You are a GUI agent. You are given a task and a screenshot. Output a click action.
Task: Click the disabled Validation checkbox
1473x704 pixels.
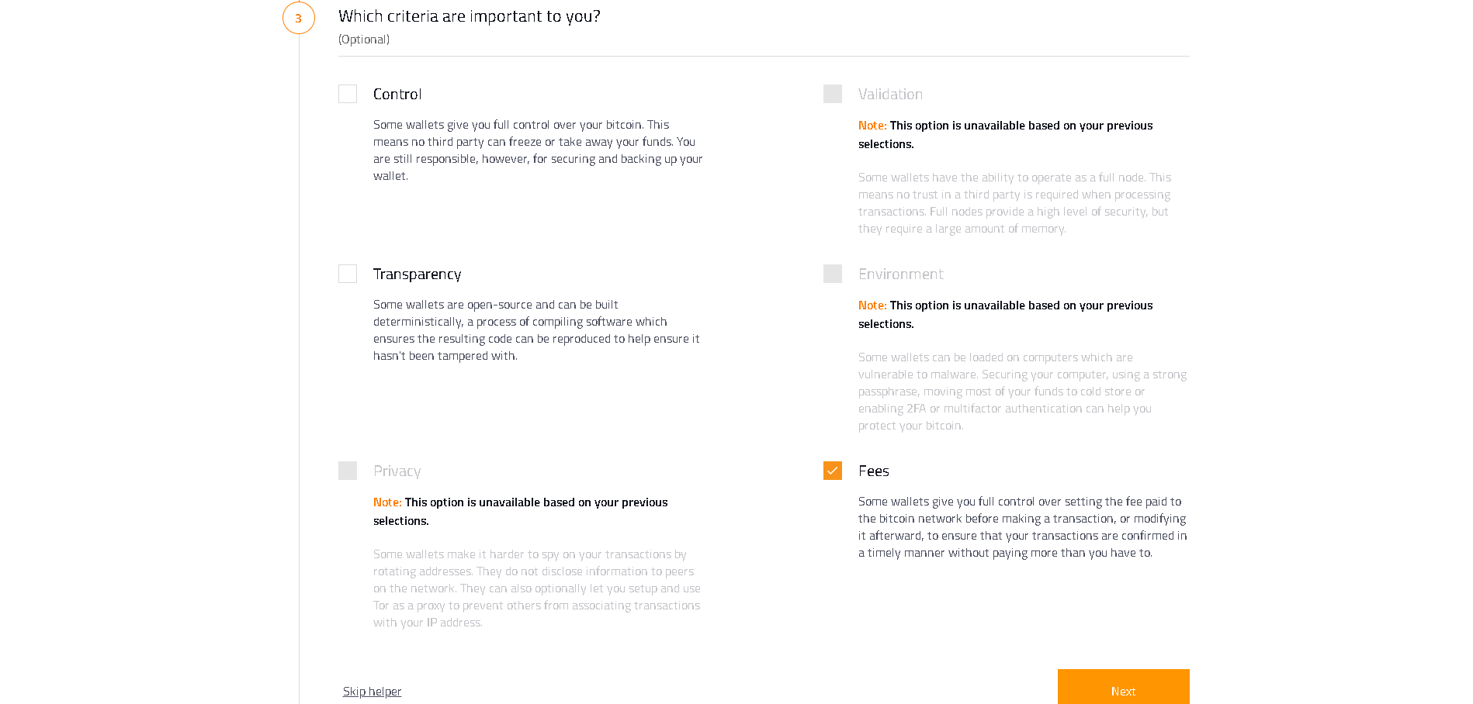pos(833,94)
